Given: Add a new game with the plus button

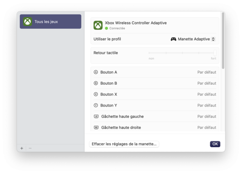Looking at the screenshot, I should pyautogui.click(x=22, y=148).
